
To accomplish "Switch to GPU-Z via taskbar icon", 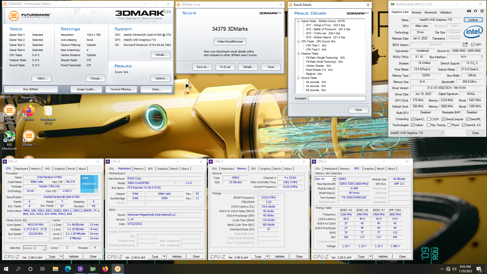I will (x=93, y=269).
